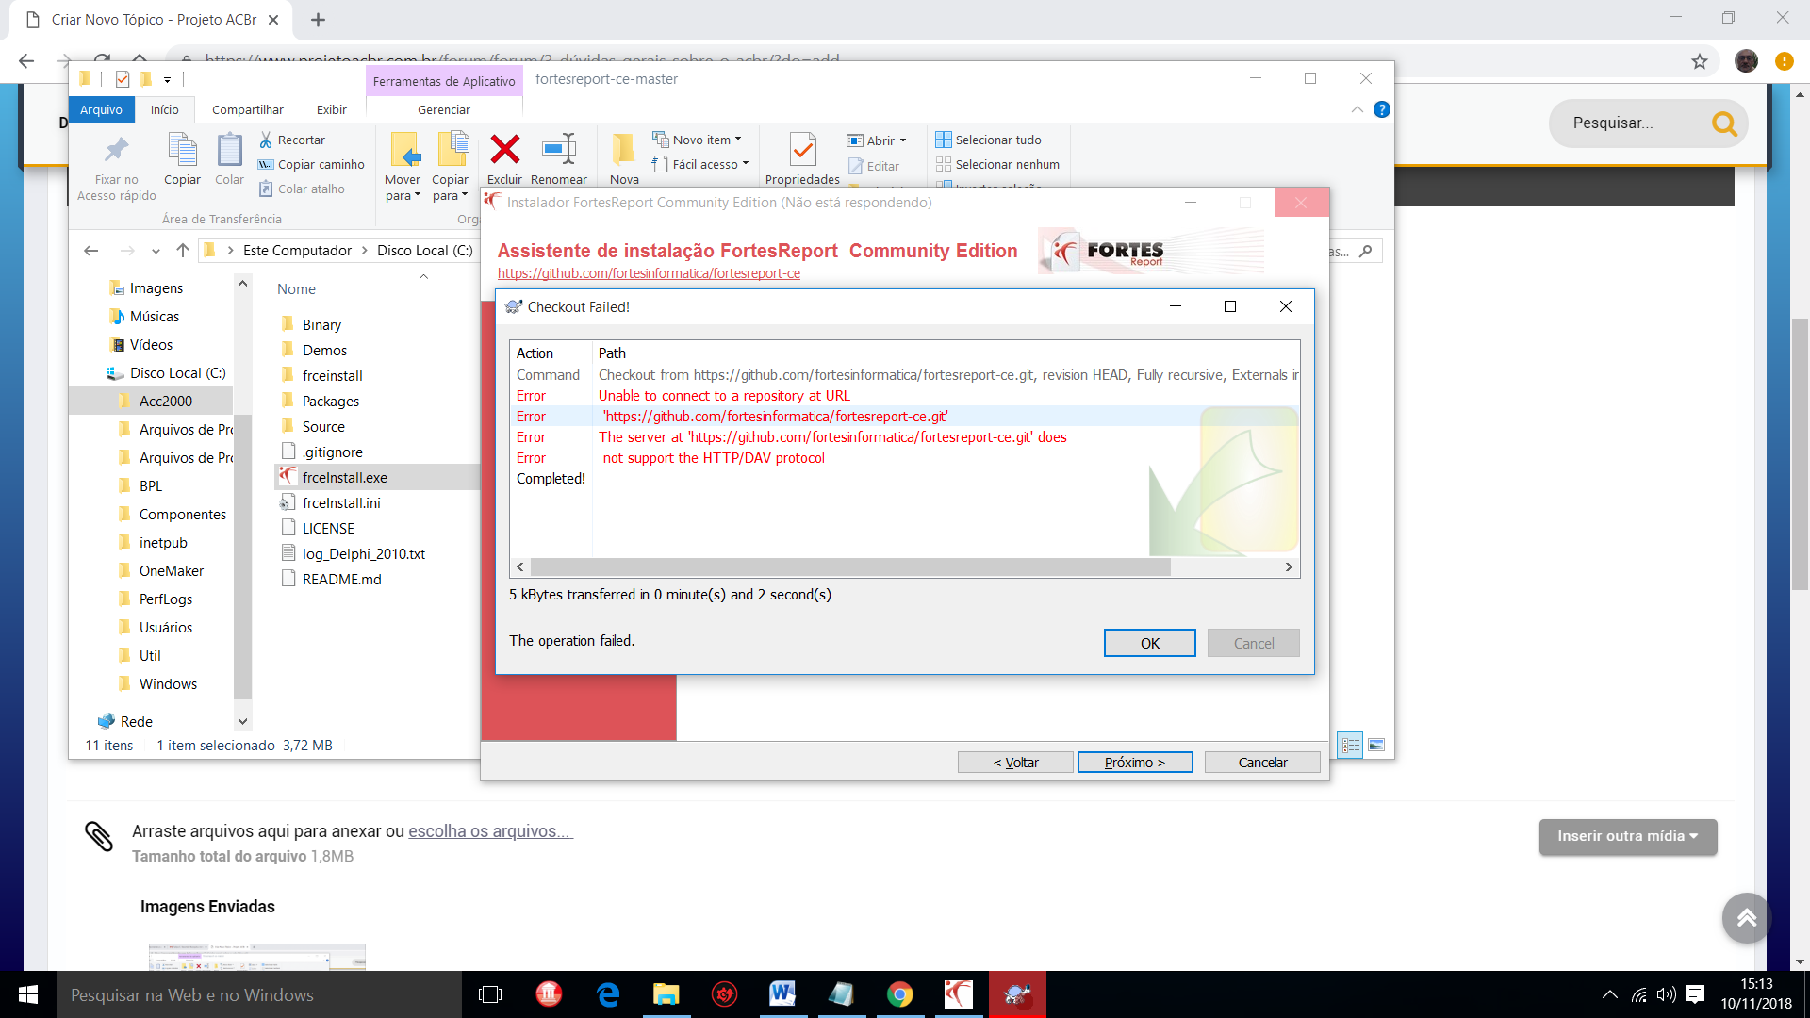Switch to the Início ribbon tab

point(164,109)
